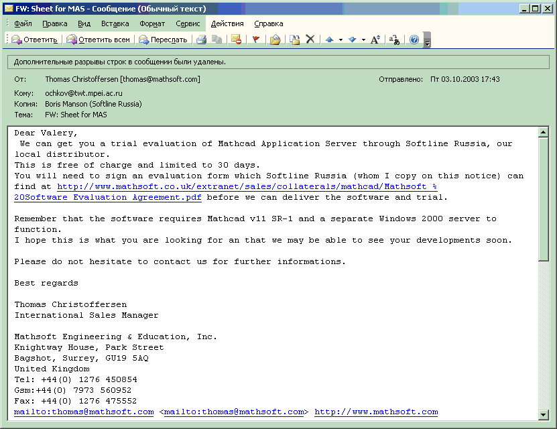Open Help with question mark icon
Viewport: 557px width, 429px height.
point(414,40)
